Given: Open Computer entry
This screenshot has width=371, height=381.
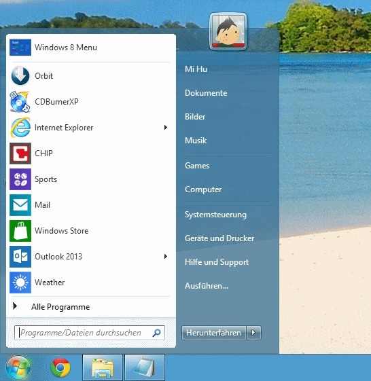Looking at the screenshot, I should click(203, 189).
